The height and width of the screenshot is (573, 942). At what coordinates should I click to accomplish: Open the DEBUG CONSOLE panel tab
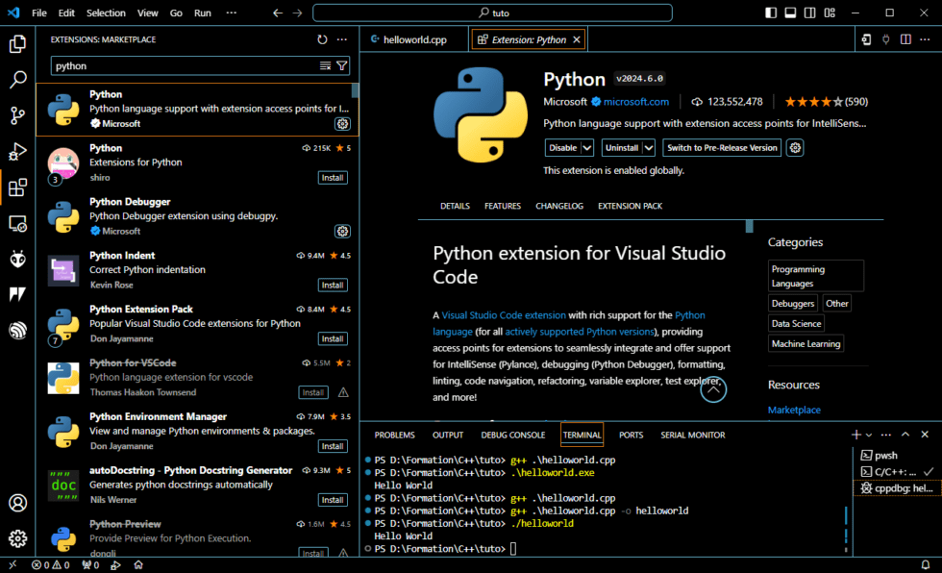point(513,435)
